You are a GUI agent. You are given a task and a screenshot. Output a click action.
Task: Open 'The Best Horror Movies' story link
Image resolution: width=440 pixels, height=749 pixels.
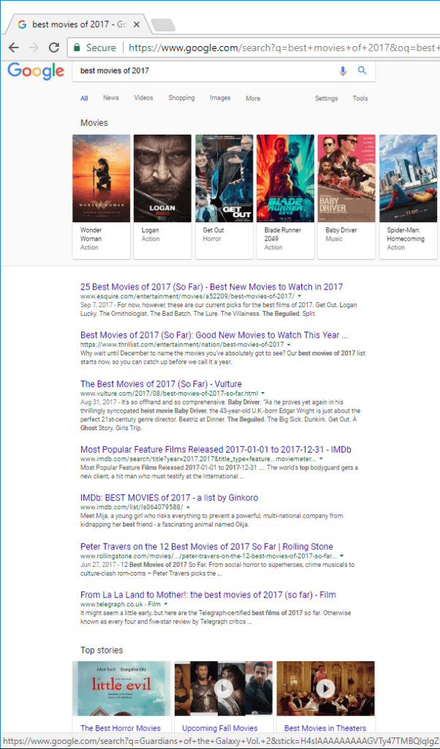coord(121,729)
